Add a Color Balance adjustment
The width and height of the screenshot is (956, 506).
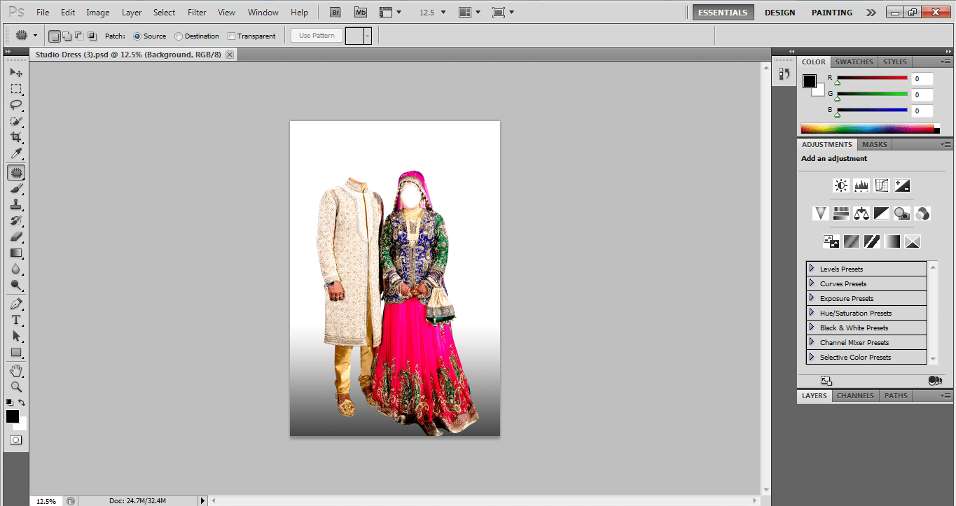[x=861, y=213]
